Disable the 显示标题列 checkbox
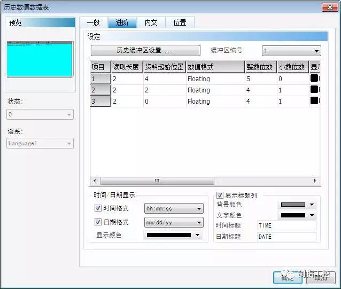 (x=220, y=196)
